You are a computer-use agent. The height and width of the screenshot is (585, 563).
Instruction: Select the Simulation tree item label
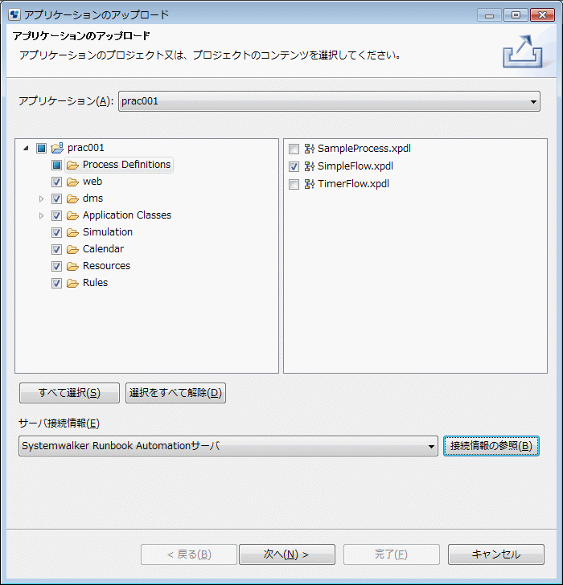(x=108, y=232)
